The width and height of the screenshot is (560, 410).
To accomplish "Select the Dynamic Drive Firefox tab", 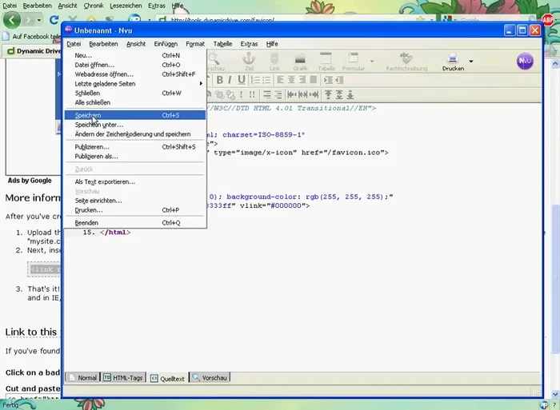I will pyautogui.click(x=34, y=50).
